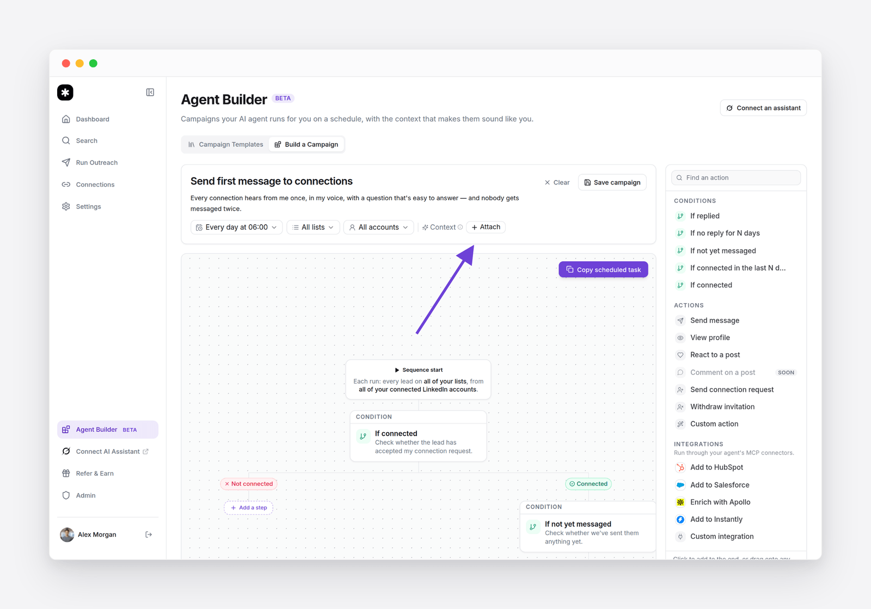The image size is (871, 609).
Task: Add the Enrich with Apollo integration
Action: click(736, 502)
